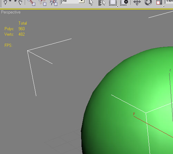This screenshot has height=154, width=173.
Task: Click the z axis label on gizmo
Action: 170,70
